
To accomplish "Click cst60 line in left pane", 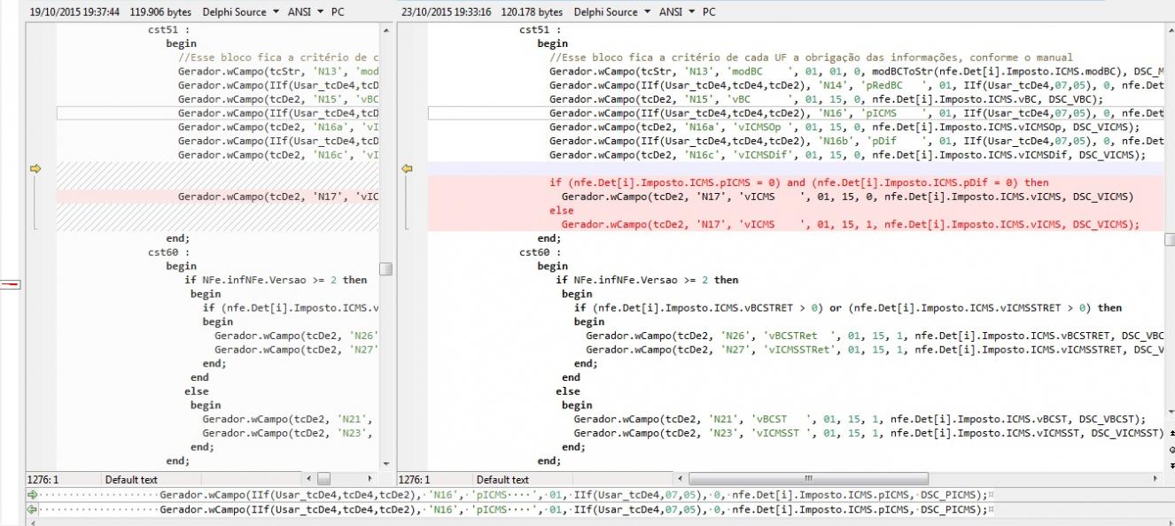I will pyautogui.click(x=168, y=251).
